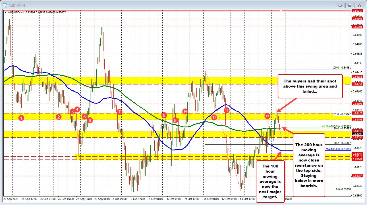Click the 'buyers had their shot' annotation box
Screen dimensions: 367x205
(310, 86)
